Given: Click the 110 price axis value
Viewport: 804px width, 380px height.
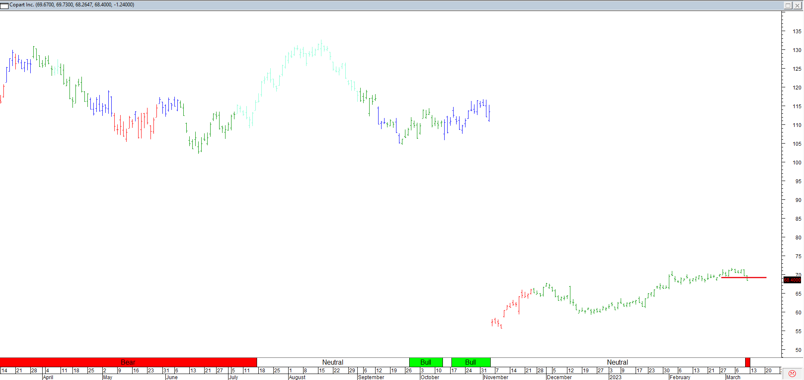Looking at the screenshot, I should pos(797,125).
